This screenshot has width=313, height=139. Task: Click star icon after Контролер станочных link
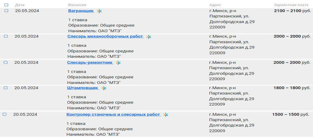[x=166, y=115]
